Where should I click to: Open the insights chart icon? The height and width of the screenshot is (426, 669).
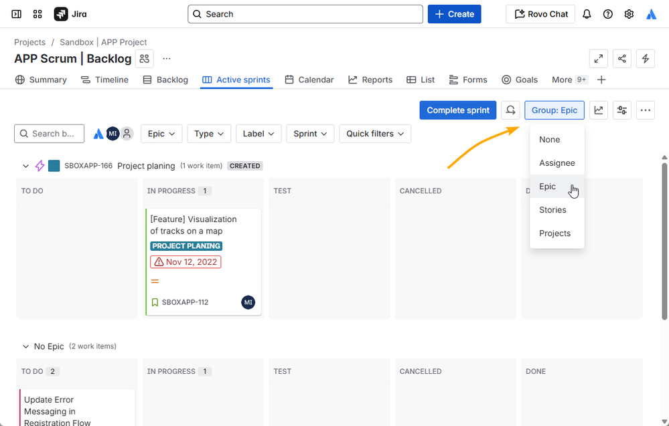tap(599, 110)
